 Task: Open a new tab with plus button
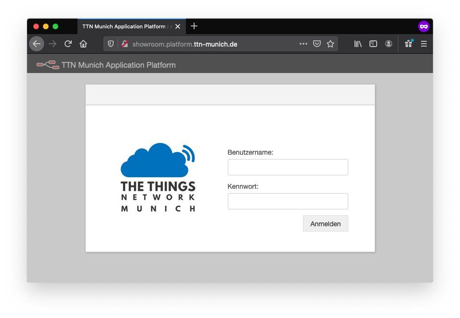pyautogui.click(x=194, y=26)
